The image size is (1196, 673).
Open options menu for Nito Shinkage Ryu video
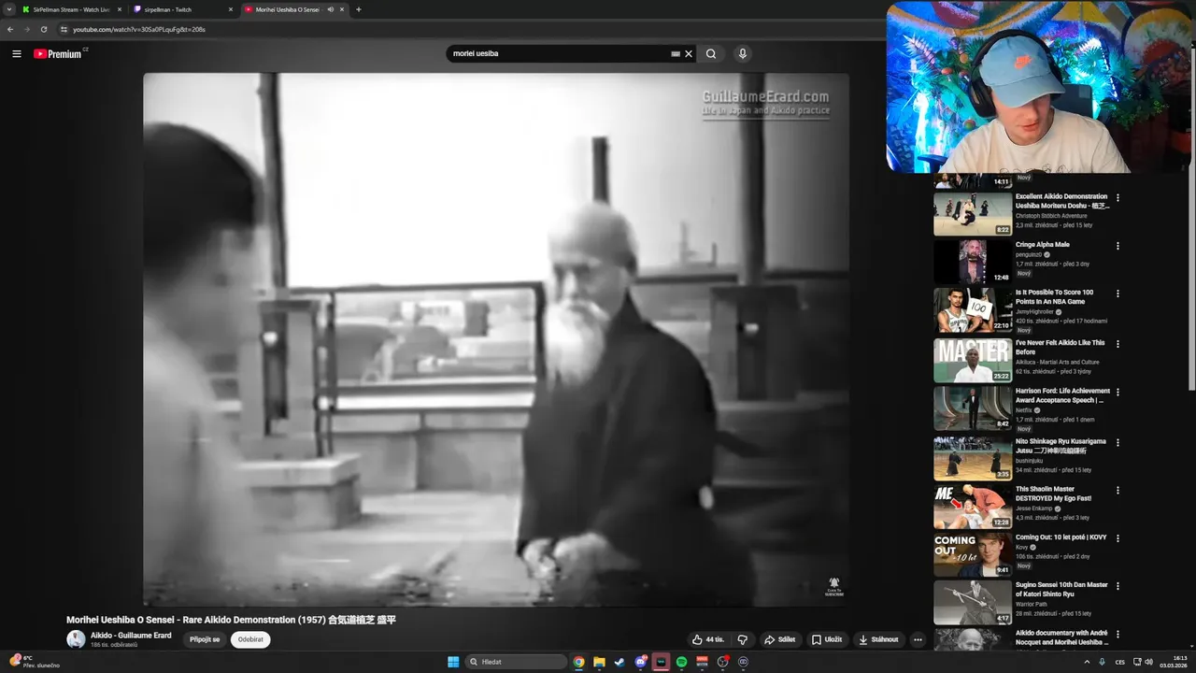[1118, 442]
